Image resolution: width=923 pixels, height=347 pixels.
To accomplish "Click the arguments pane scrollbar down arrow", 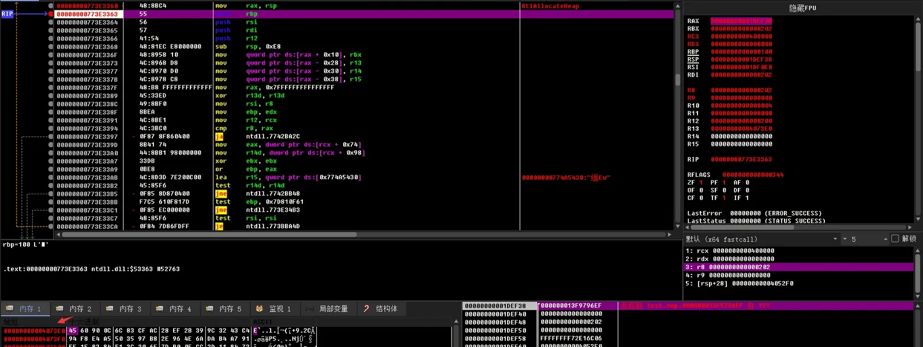I will [918, 297].
